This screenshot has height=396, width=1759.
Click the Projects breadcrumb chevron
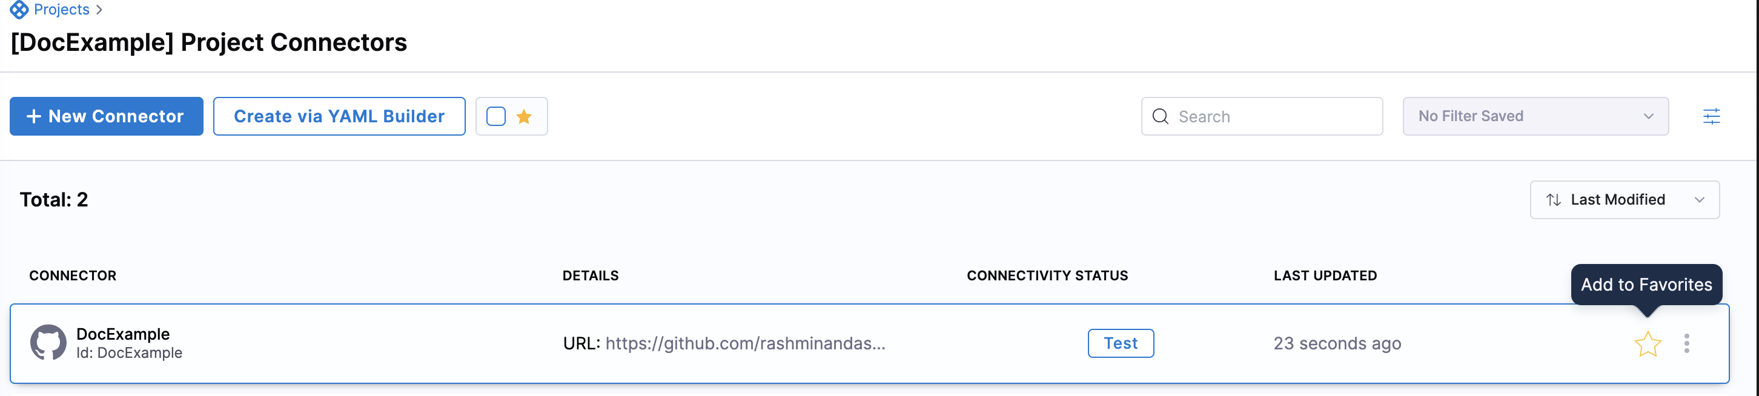pyautogui.click(x=100, y=10)
